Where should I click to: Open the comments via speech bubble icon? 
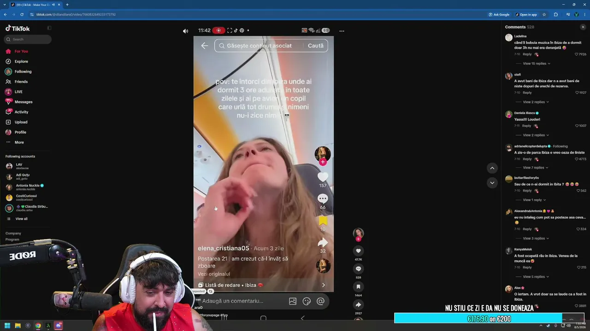358,269
